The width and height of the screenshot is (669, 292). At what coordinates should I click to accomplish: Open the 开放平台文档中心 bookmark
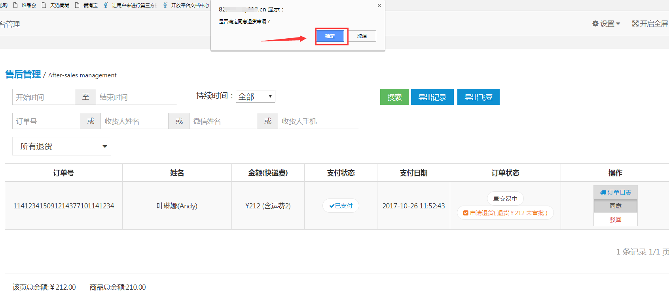coord(186,5)
